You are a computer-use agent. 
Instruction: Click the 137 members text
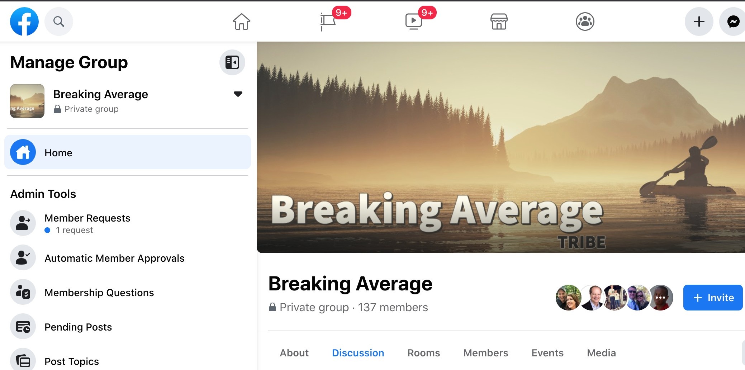click(393, 307)
